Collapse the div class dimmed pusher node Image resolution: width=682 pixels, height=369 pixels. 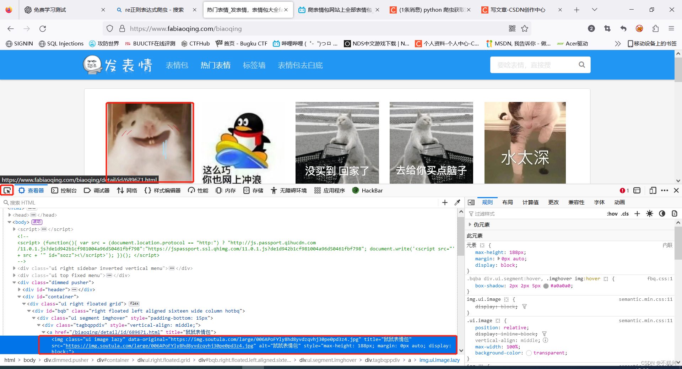click(14, 282)
